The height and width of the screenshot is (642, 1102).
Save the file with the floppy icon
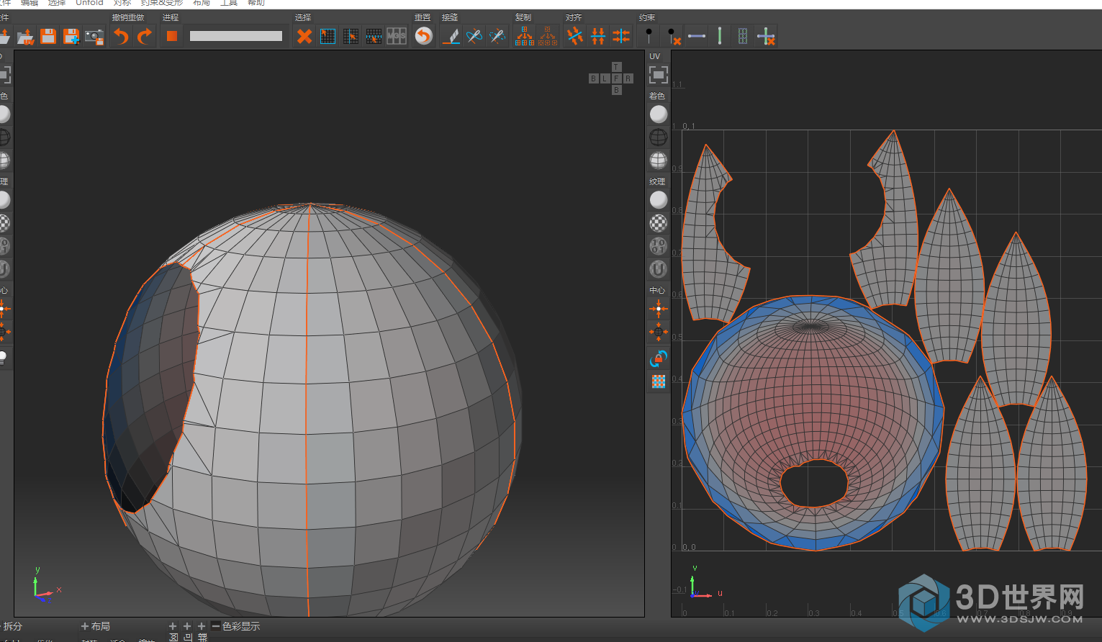pyautogui.click(x=48, y=36)
